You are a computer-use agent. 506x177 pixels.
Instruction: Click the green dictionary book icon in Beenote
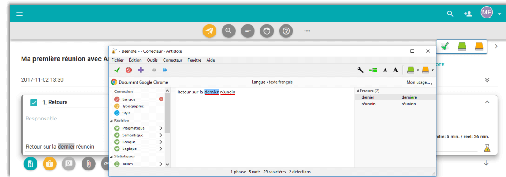tap(462, 47)
